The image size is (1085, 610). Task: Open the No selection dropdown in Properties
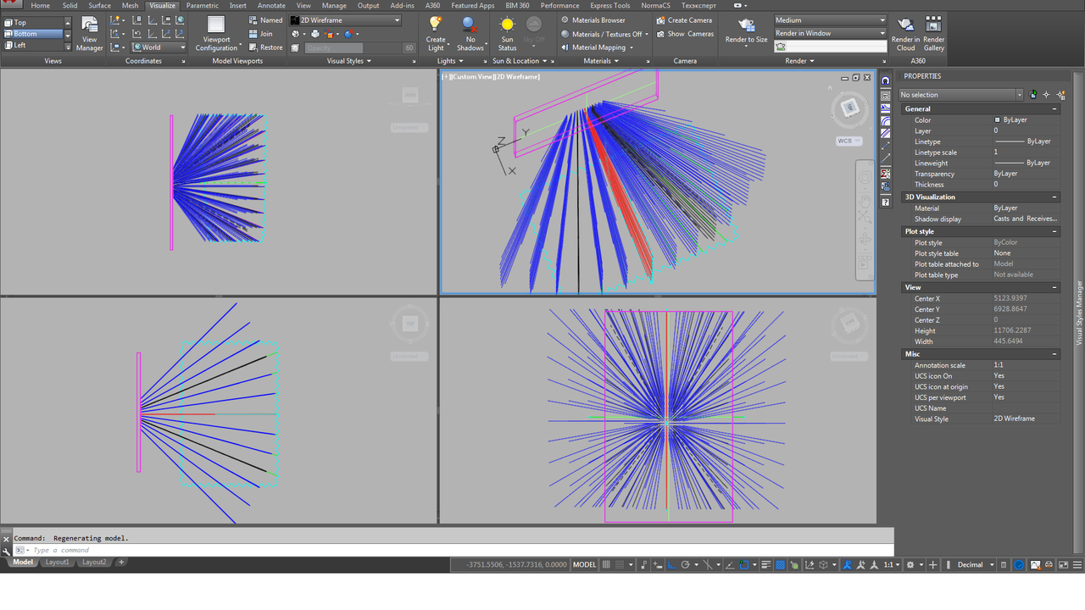click(961, 95)
